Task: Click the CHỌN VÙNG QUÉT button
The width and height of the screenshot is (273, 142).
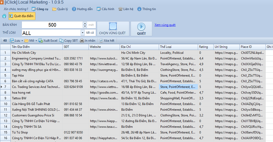Action: 113,29
